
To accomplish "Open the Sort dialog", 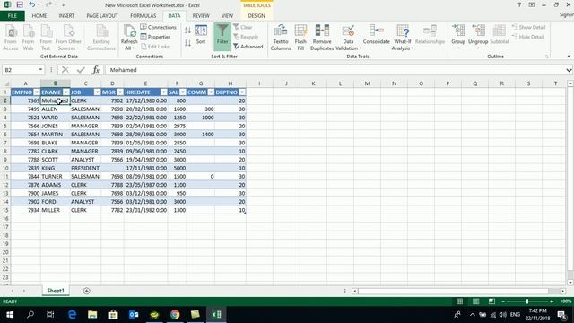I will (201, 35).
